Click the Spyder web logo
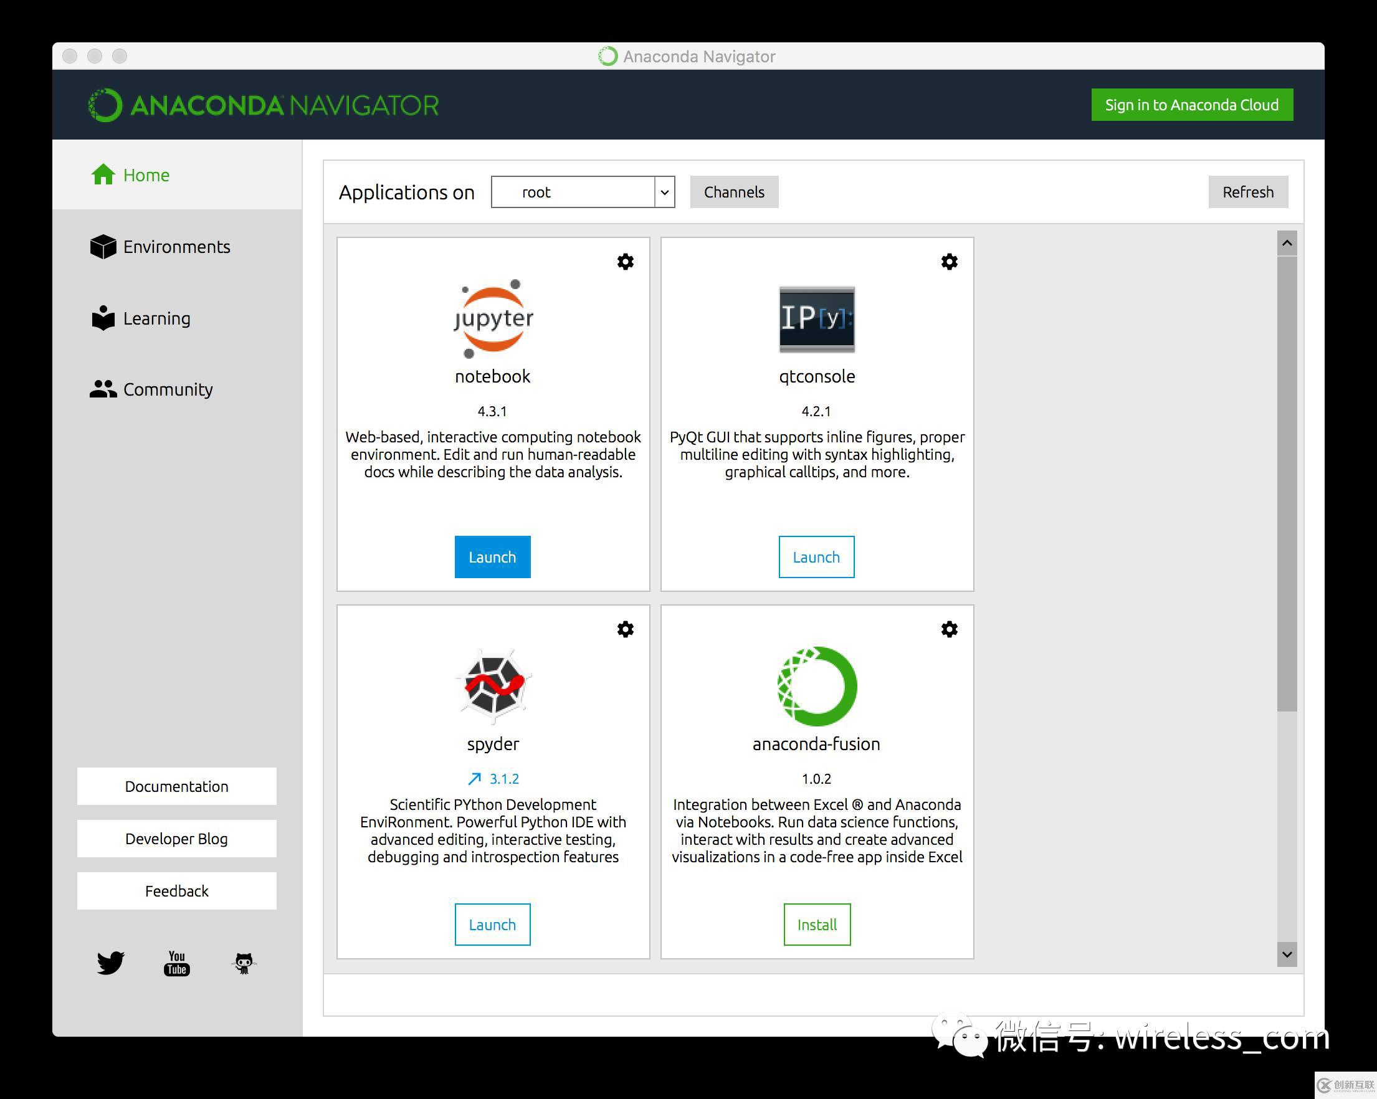This screenshot has width=1377, height=1099. tap(493, 687)
